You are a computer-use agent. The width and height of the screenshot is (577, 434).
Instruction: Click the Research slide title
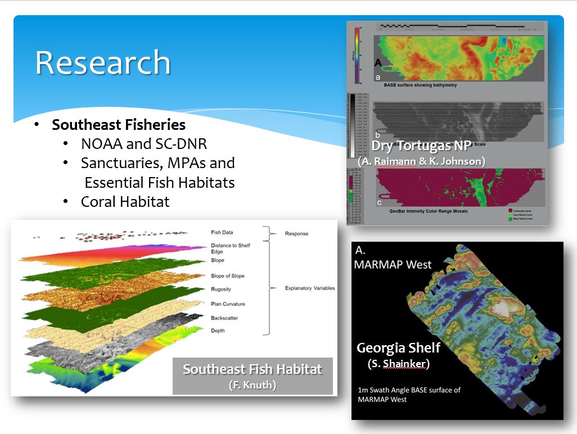[103, 62]
